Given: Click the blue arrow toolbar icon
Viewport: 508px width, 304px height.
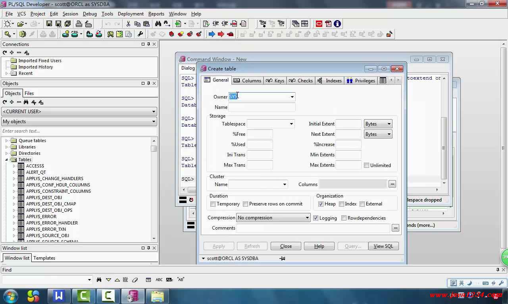Looking at the screenshot, I should (x=212, y=34).
